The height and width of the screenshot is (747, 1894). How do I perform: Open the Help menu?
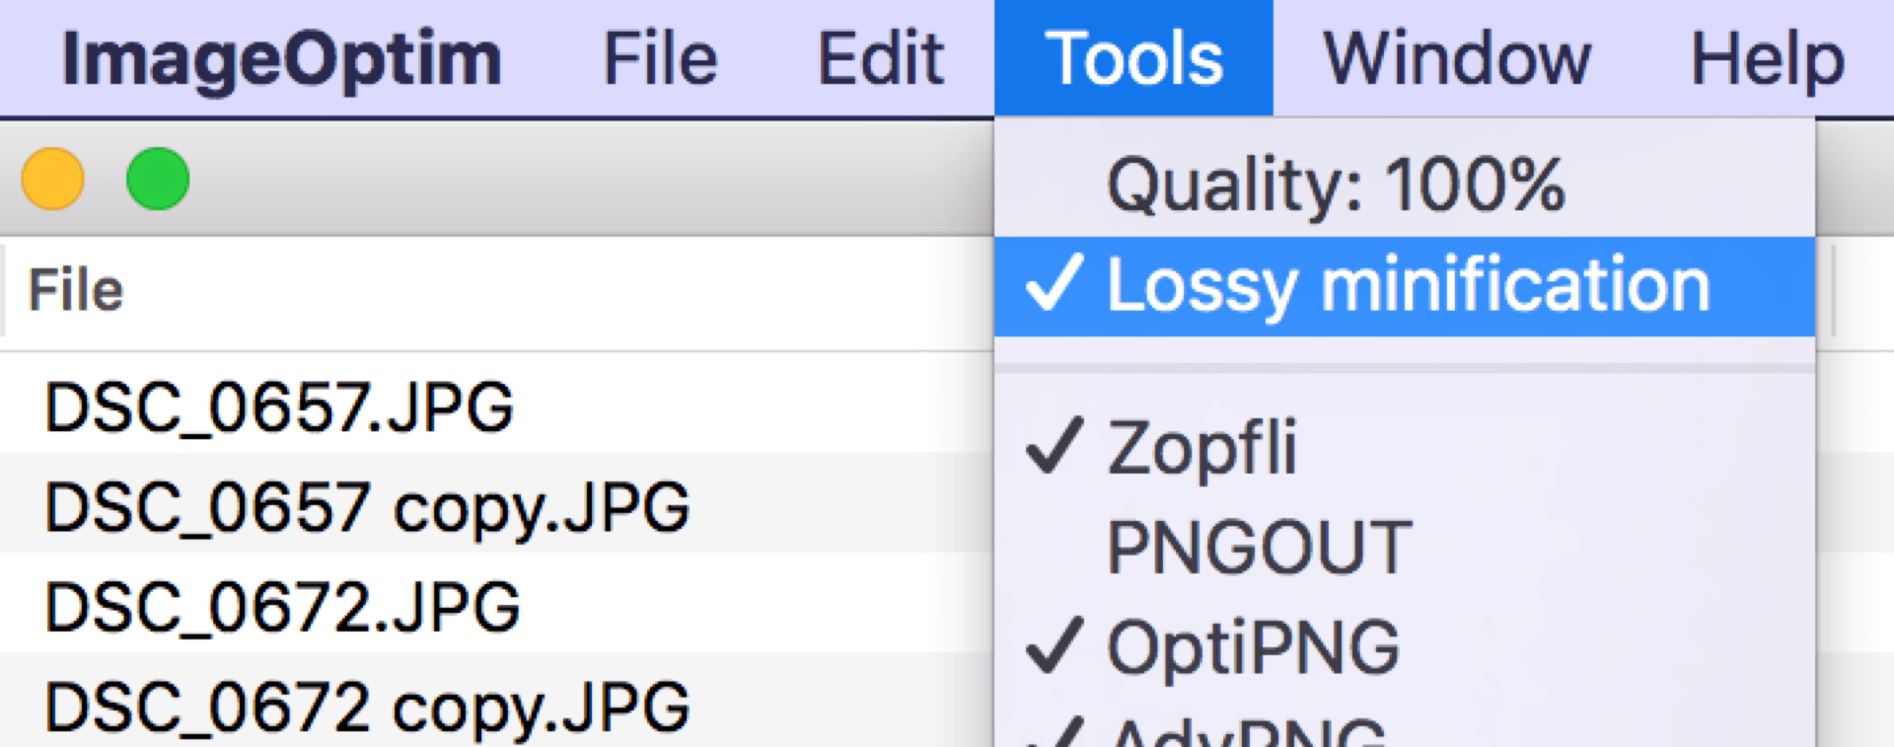tap(1767, 59)
